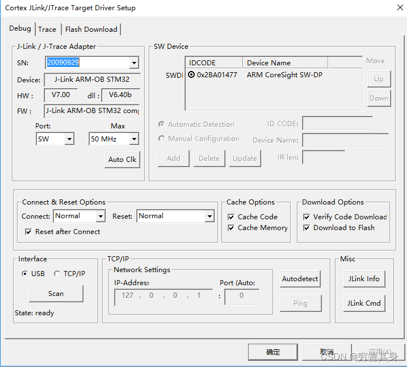This screenshot has width=407, height=367.
Task: Select Manual Configuration radio button
Action: [x=161, y=139]
